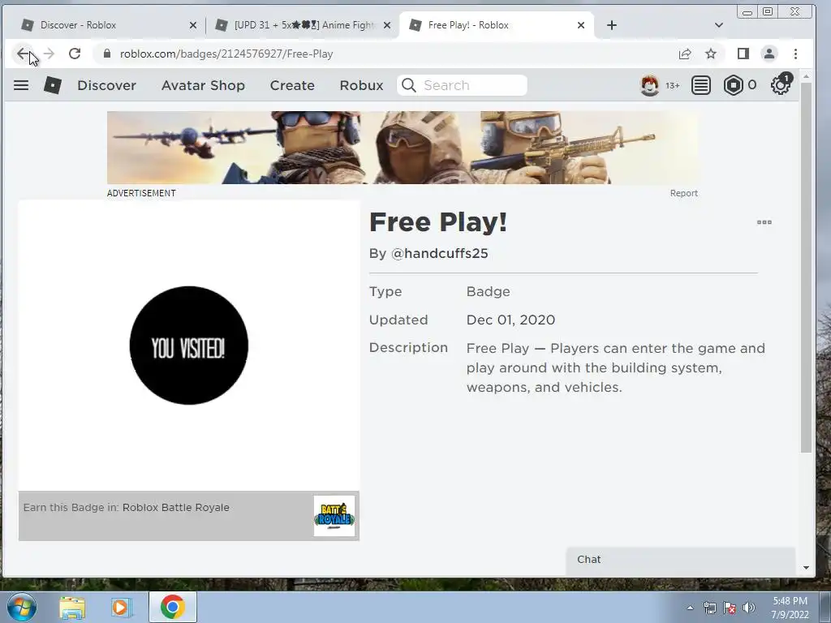Go back using the browser back arrow

coord(22,54)
